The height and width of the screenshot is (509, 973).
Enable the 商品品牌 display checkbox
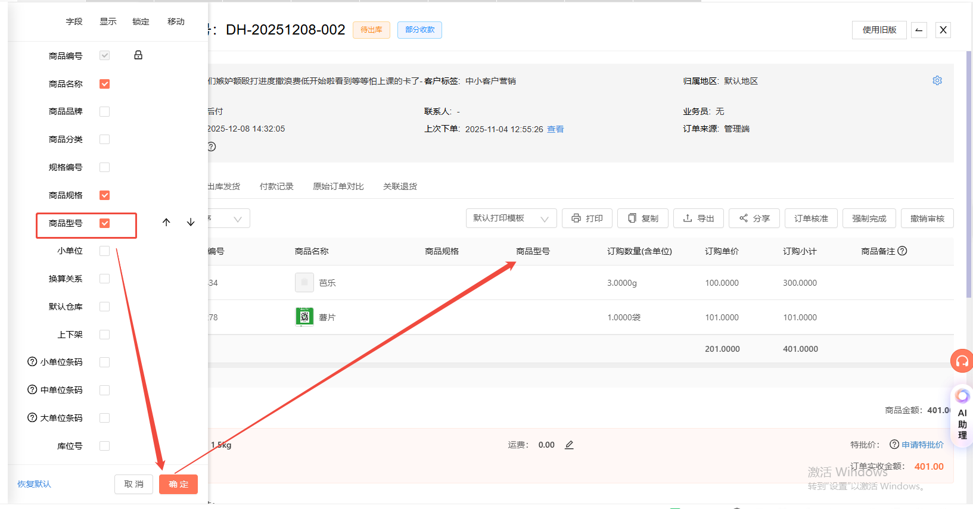pos(105,111)
